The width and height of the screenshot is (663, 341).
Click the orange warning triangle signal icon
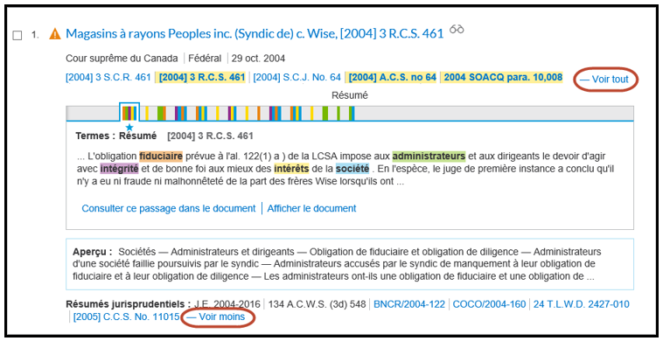point(55,34)
